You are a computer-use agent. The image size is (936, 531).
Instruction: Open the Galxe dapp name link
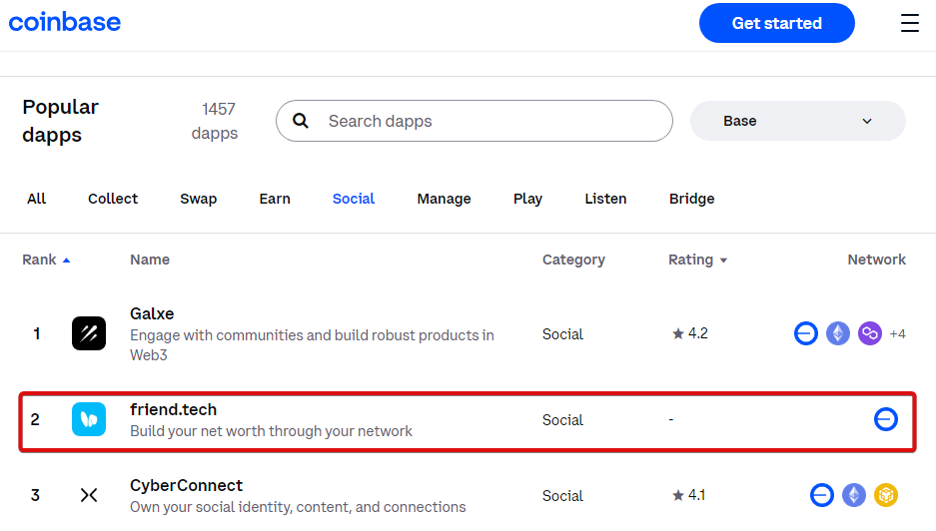pyautogui.click(x=152, y=313)
